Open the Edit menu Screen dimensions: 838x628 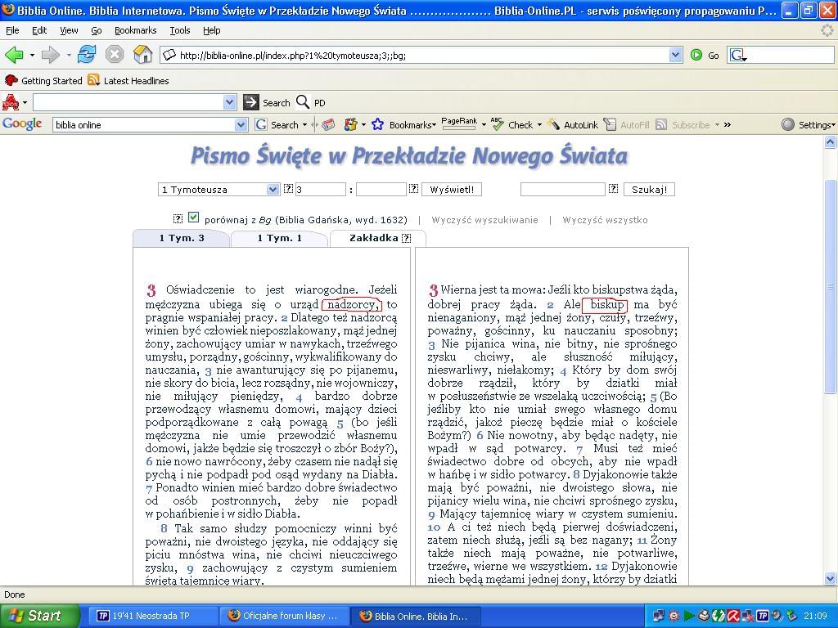39,30
